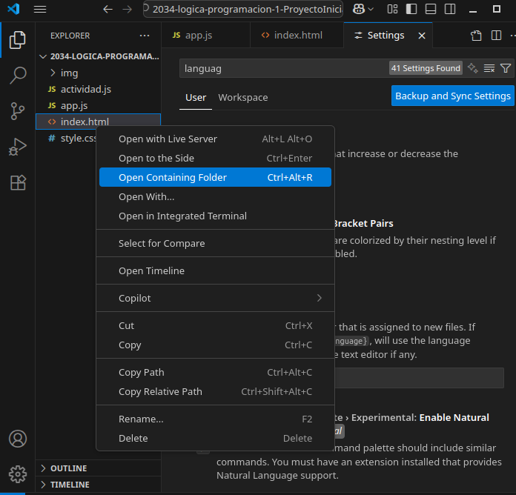The width and height of the screenshot is (516, 495).
Task: Open Explorer views and more actions
Action: tap(145, 36)
